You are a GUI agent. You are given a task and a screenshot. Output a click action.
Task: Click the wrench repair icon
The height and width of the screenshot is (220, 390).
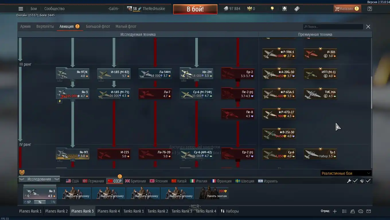[349, 181]
